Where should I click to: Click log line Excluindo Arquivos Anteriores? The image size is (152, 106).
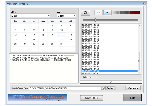39,58
